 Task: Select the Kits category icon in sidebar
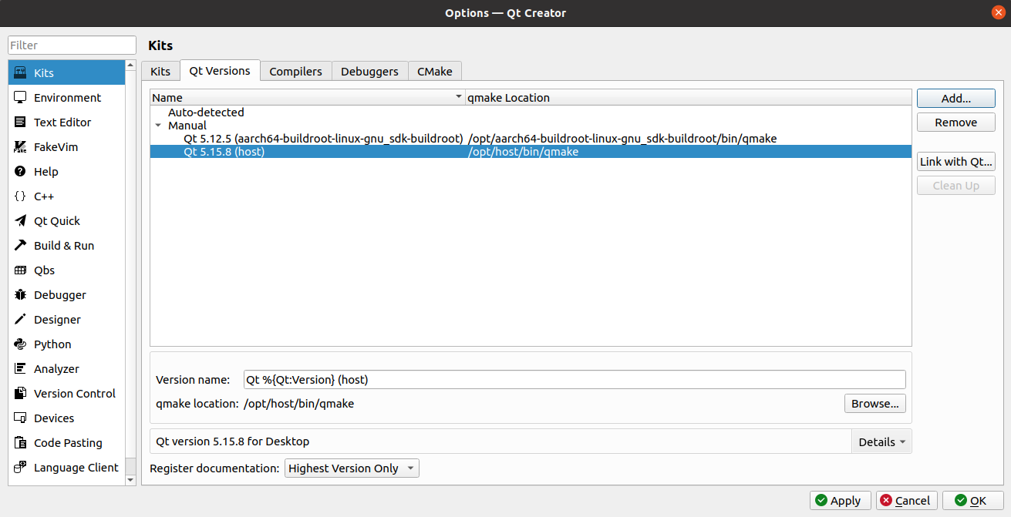(21, 72)
